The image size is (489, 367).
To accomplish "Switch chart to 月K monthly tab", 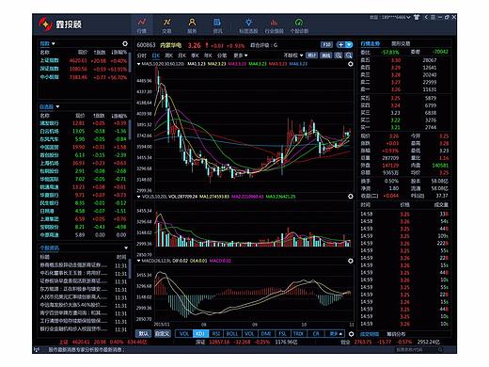I will (x=181, y=56).
